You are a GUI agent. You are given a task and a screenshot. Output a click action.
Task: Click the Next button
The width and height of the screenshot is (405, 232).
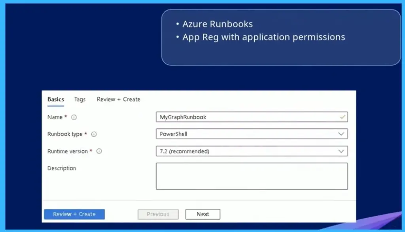202,214
